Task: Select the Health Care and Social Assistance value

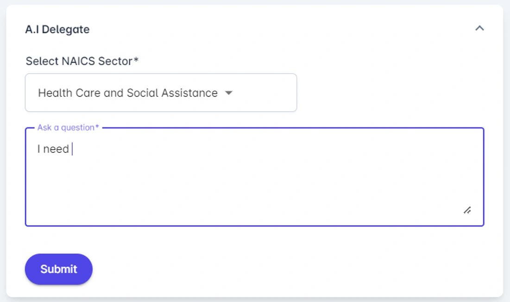Action: point(127,93)
